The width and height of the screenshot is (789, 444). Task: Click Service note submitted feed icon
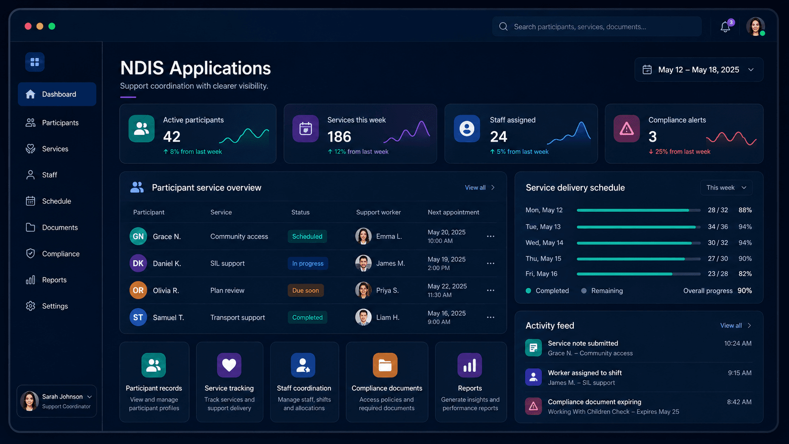click(533, 348)
